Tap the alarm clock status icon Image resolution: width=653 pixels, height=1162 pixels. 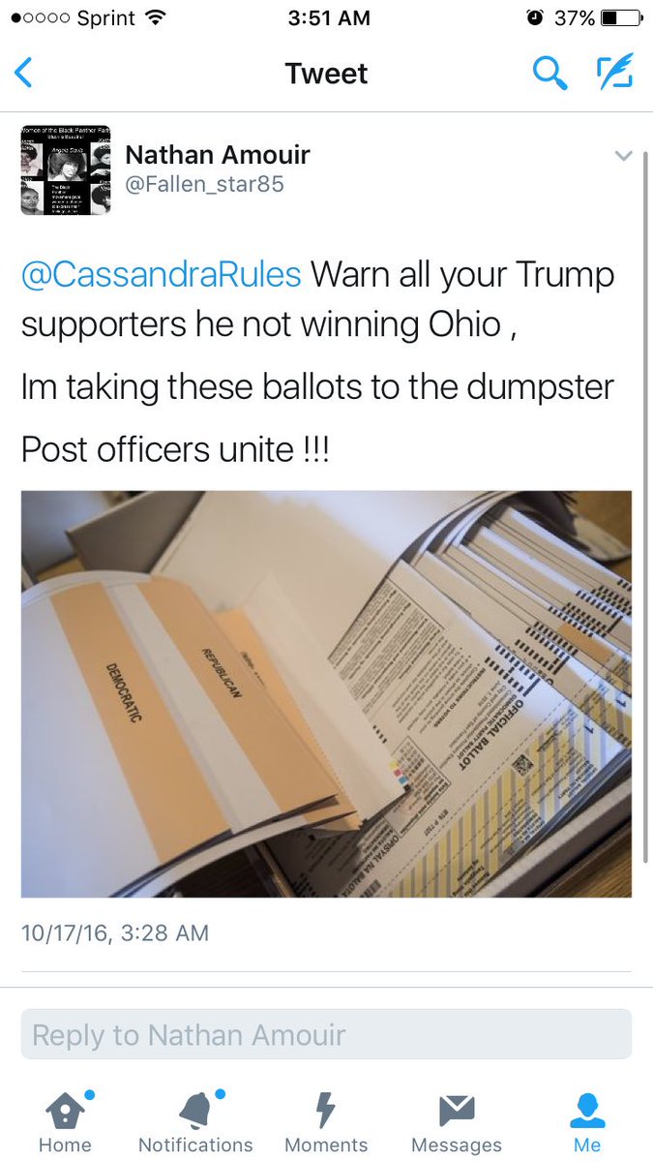click(534, 17)
